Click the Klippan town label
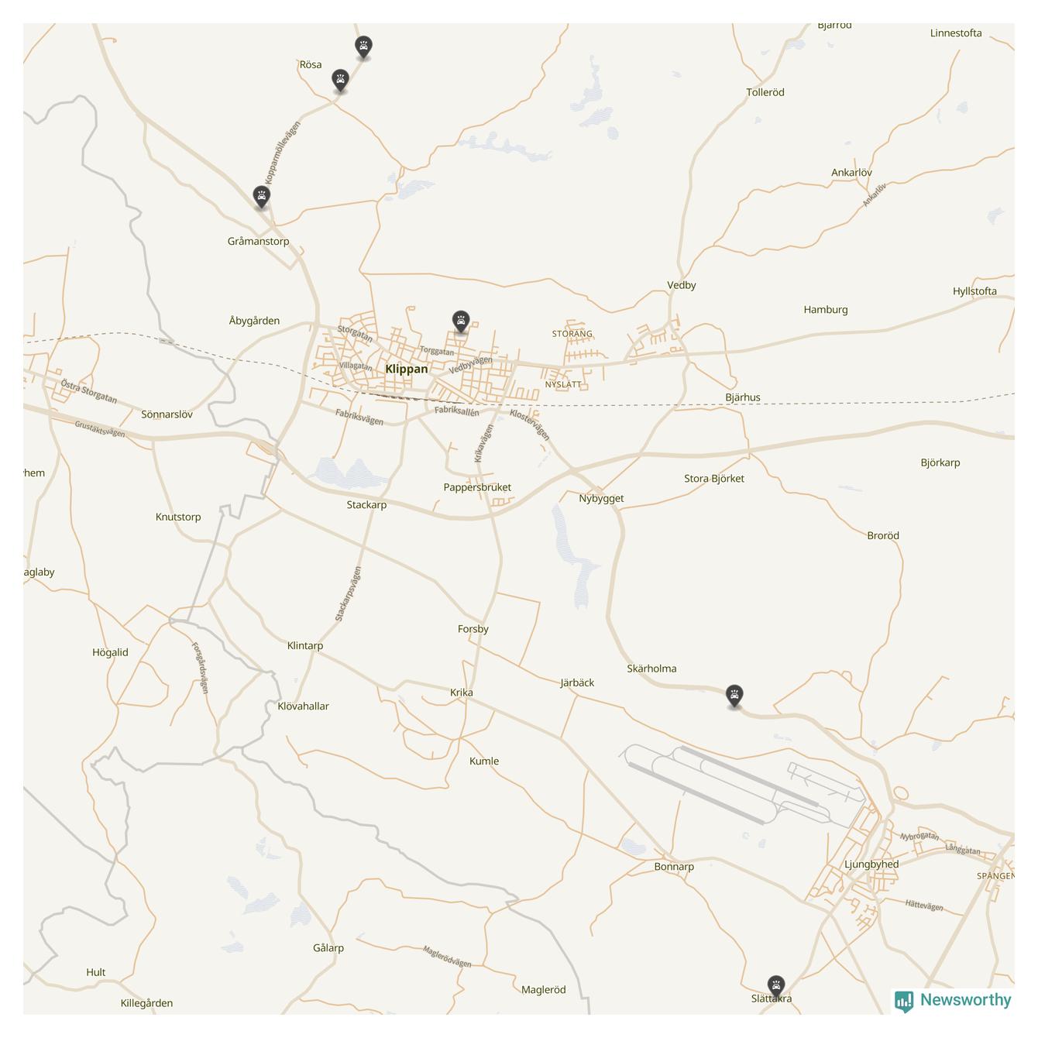This screenshot has height=1038, width=1038. click(407, 369)
